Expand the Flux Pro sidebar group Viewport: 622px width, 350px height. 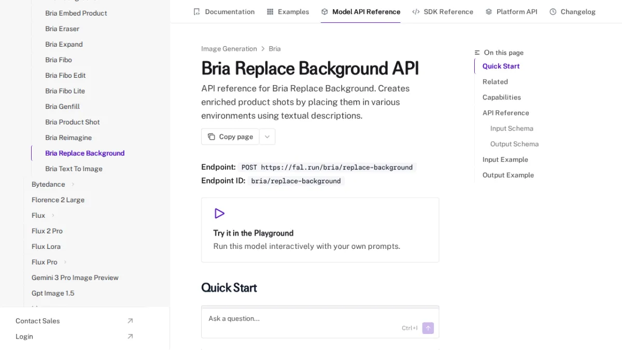tap(65, 262)
